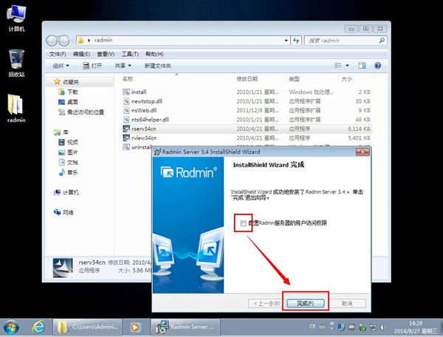Click the CK language indicator in tray
Viewport: 443px width, 337px height.
coord(312,326)
